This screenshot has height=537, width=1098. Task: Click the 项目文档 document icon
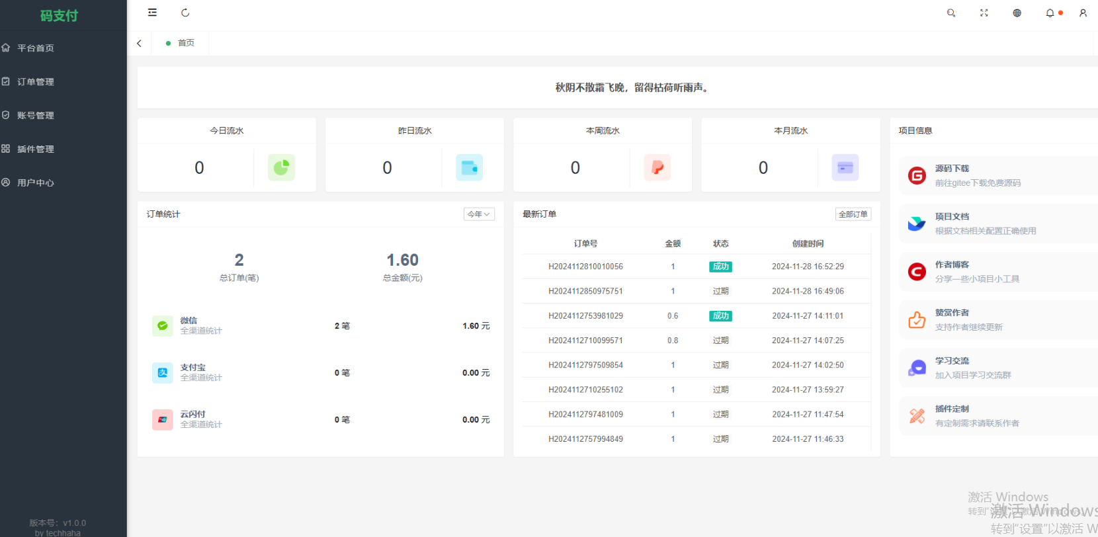[x=917, y=224]
